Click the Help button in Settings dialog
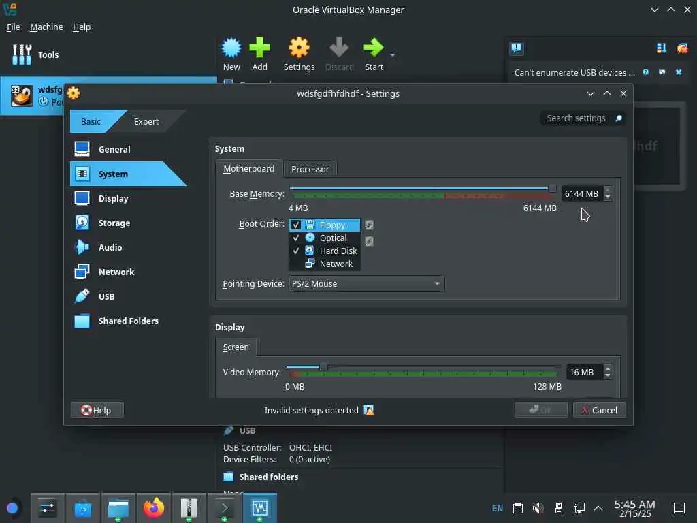 click(97, 410)
